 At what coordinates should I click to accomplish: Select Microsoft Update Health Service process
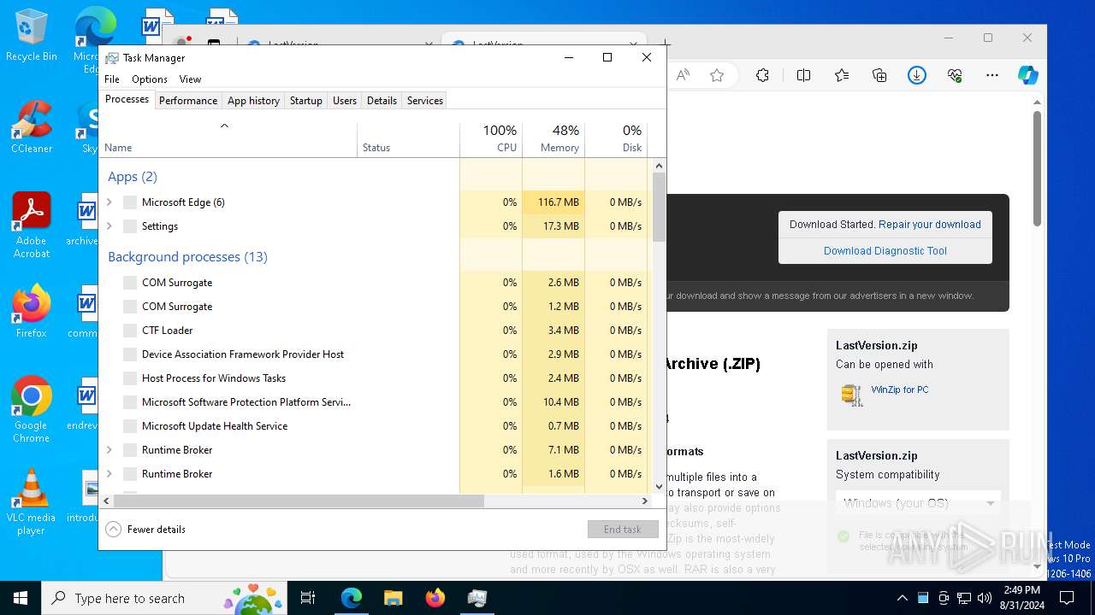pyautogui.click(x=376, y=426)
